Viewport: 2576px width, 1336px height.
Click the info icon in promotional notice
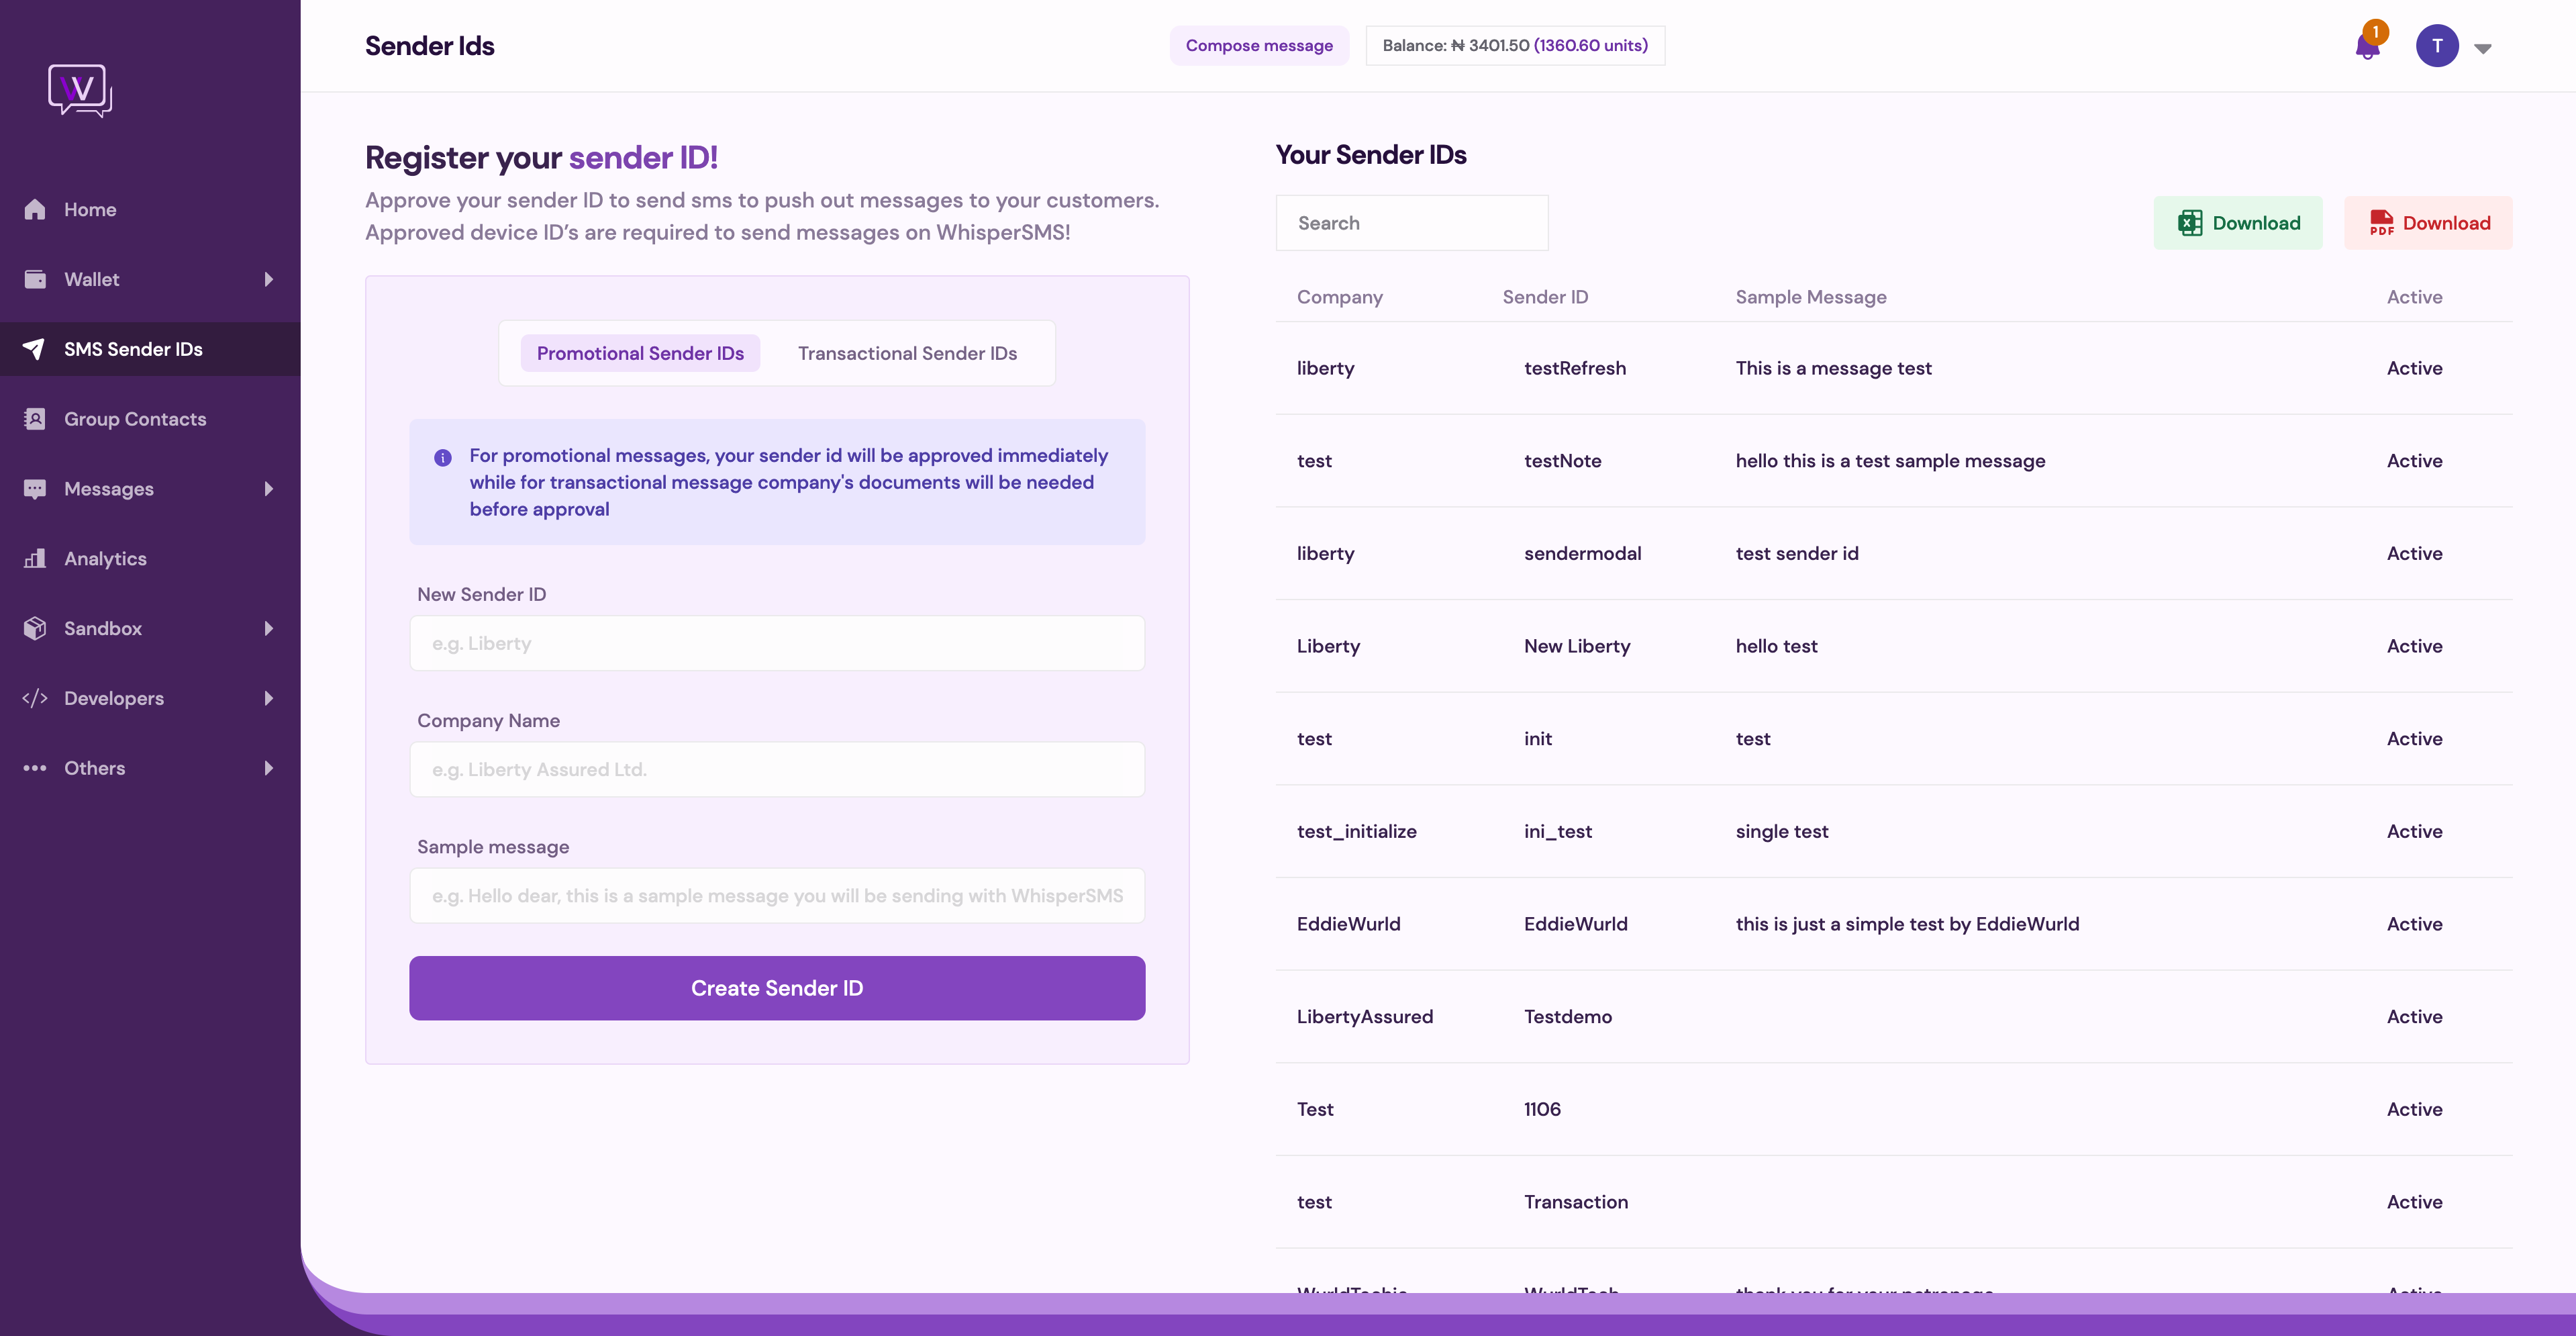pyautogui.click(x=443, y=457)
